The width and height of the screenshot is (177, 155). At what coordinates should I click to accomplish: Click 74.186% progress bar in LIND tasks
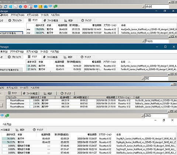[9, 139]
